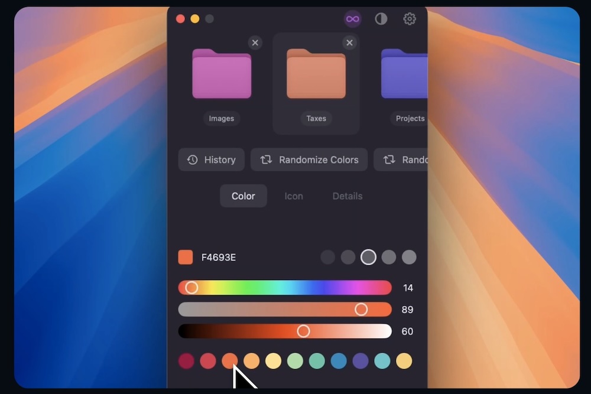Click the partially visible second Randomize button
Viewport: 591px width, 394px height.
[401, 159]
